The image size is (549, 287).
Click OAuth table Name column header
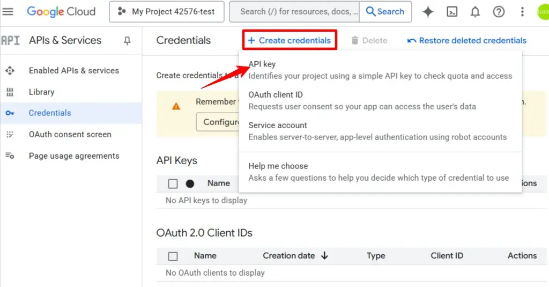pos(205,255)
